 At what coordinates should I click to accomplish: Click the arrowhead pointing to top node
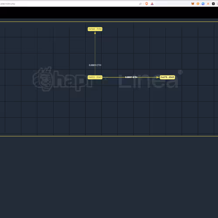95,33
